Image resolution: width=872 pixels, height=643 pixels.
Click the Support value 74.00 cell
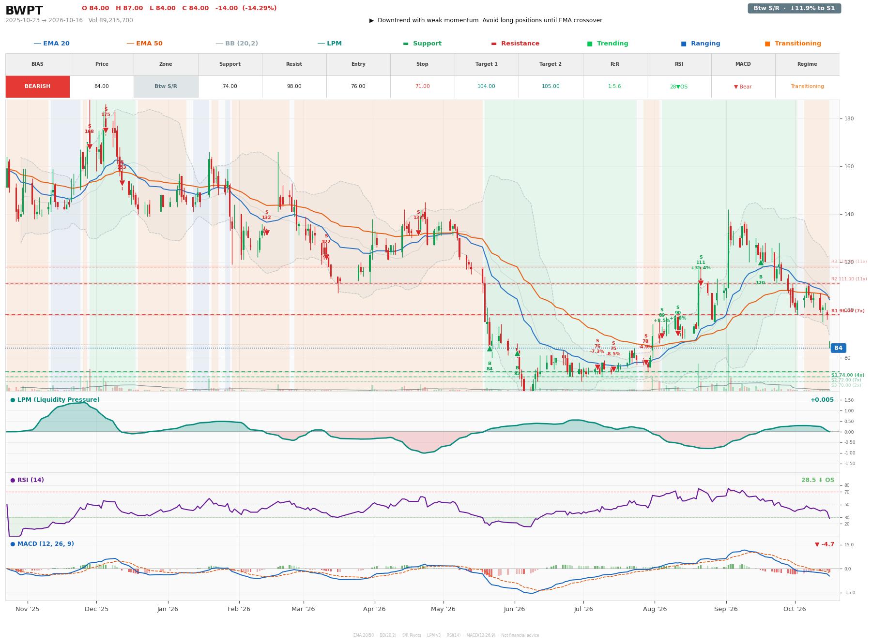click(230, 87)
